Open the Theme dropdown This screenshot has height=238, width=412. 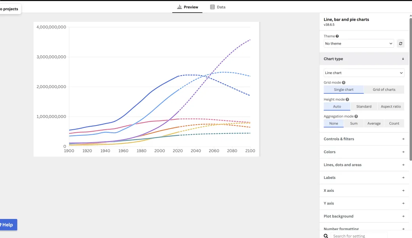[359, 43]
